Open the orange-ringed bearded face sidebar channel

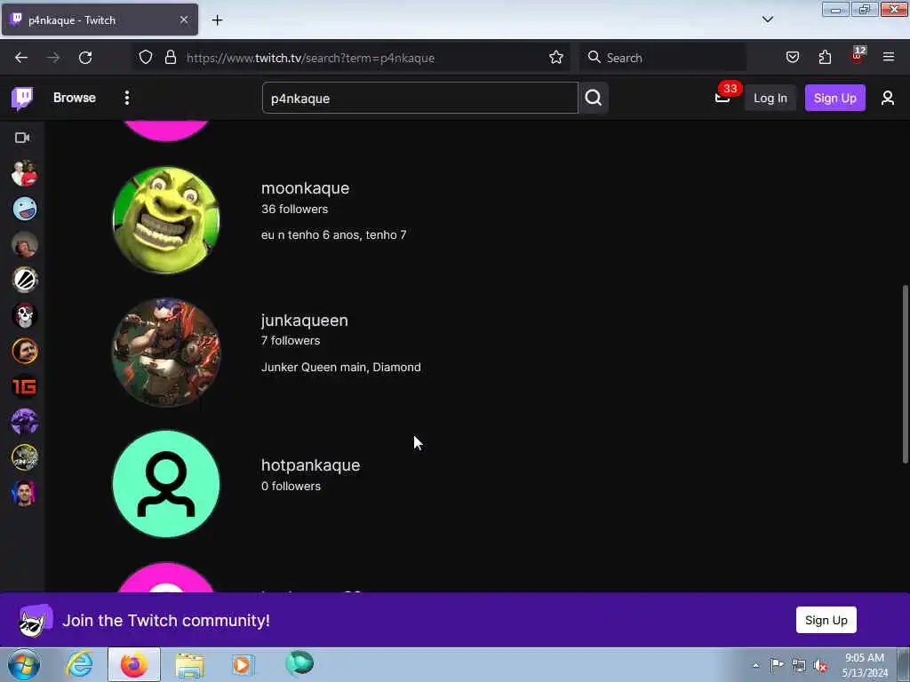tap(24, 351)
